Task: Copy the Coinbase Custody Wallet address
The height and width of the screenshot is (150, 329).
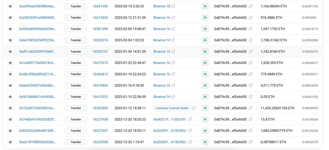Action: (x=194, y=108)
